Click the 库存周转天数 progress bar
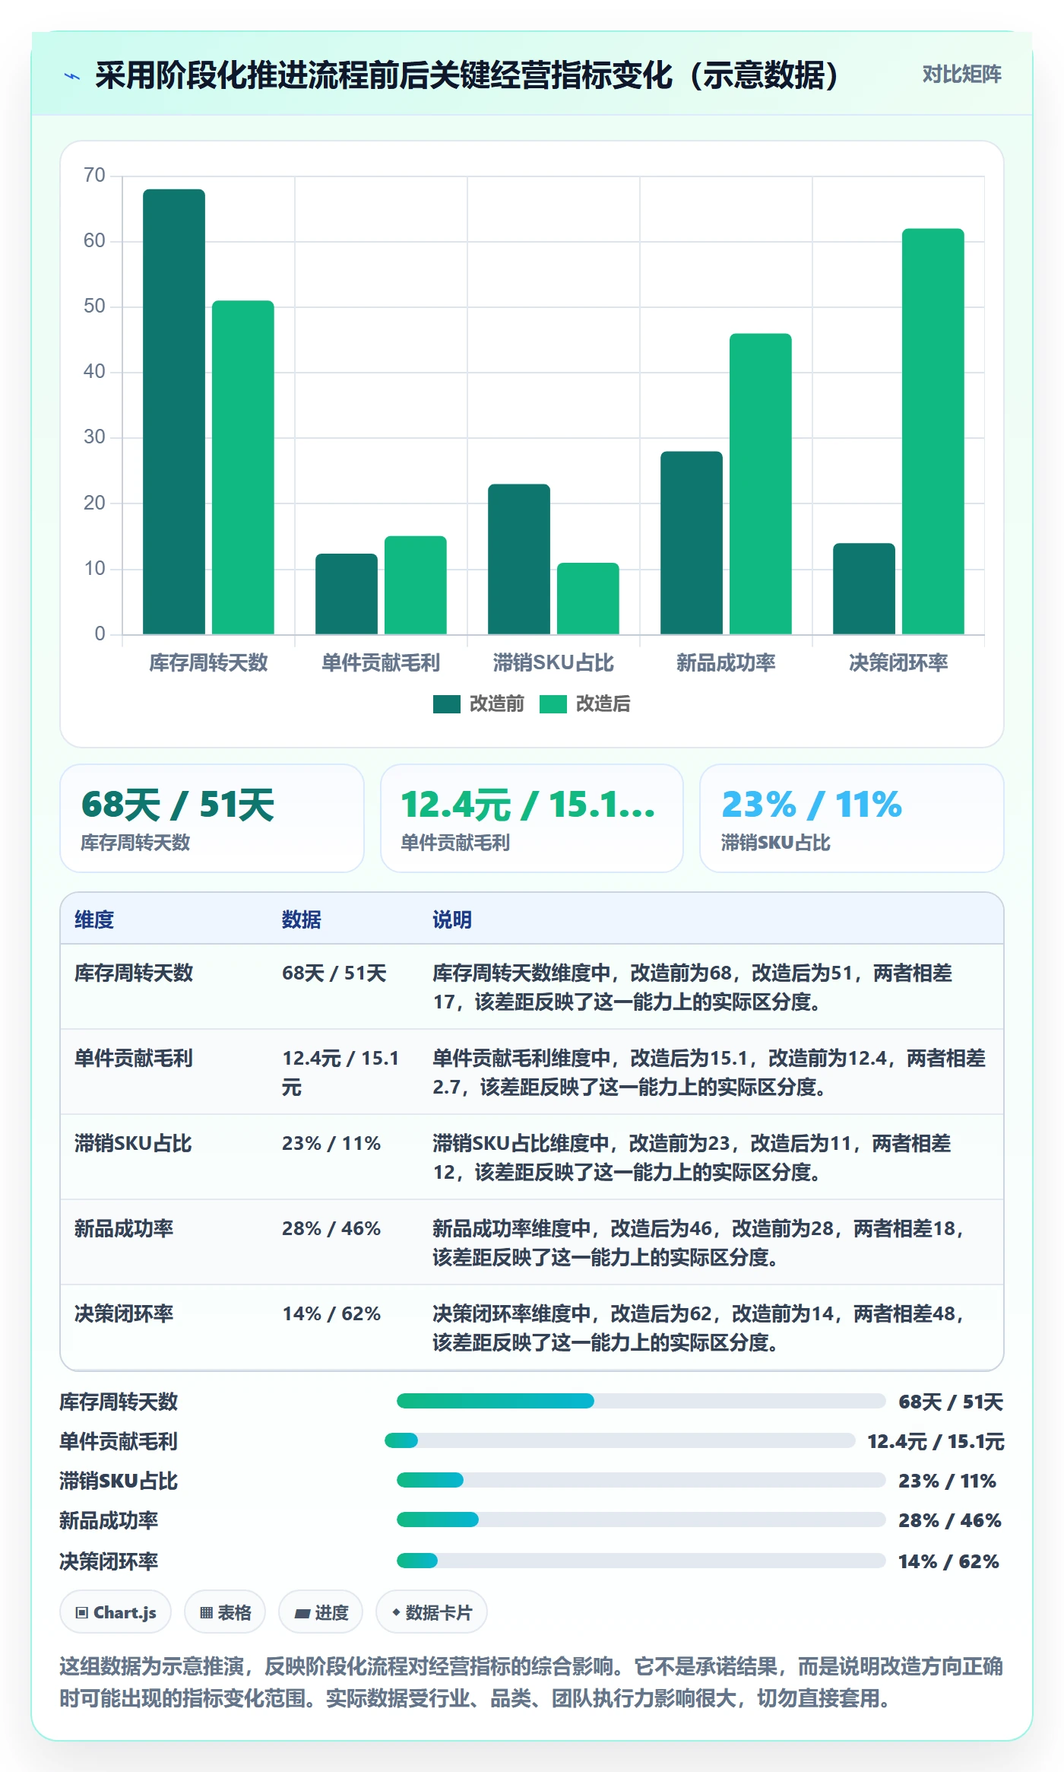This screenshot has width=1064, height=1772. 641,1401
